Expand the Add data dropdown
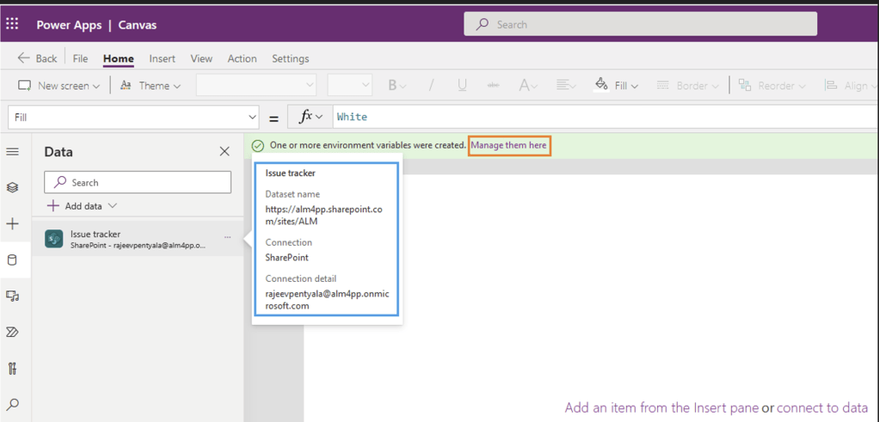This screenshot has height=422, width=879. [82, 206]
